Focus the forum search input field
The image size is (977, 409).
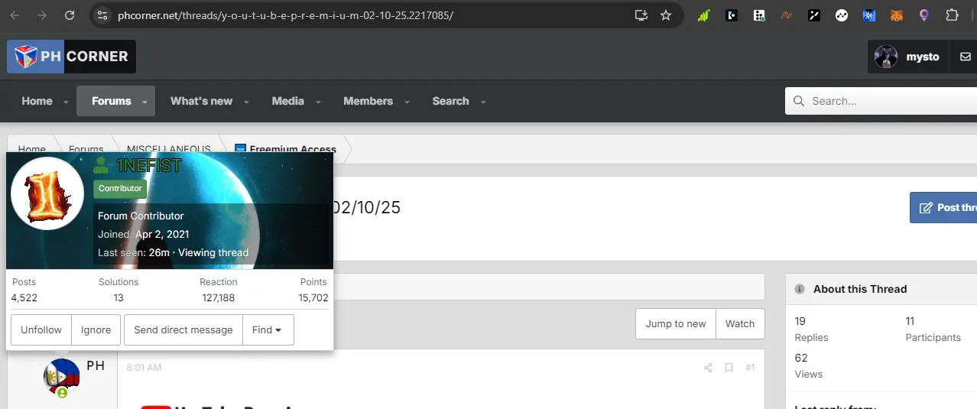click(x=881, y=101)
